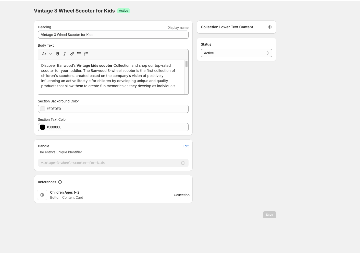Open the Children Ages 1- 2 reference
Viewport: 360px width, 253px height.
point(65,192)
